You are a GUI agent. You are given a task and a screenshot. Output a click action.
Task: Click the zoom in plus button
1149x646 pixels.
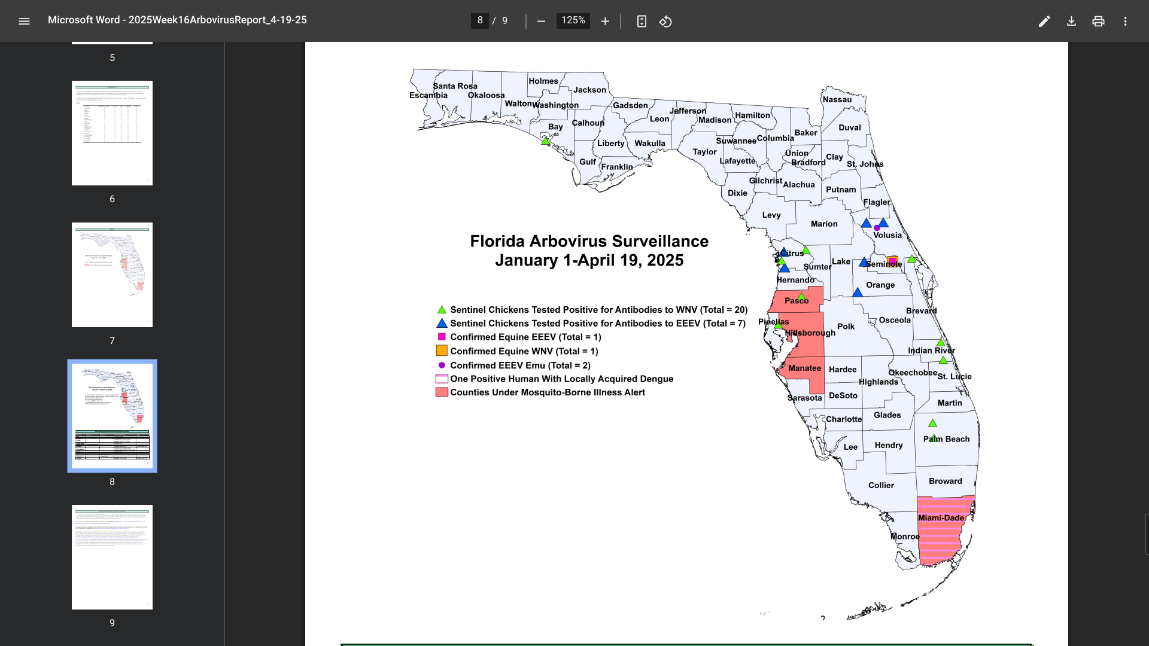605,22
